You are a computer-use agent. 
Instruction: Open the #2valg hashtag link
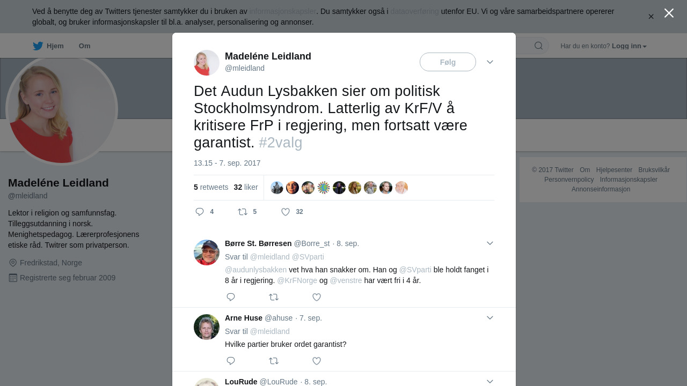click(280, 143)
